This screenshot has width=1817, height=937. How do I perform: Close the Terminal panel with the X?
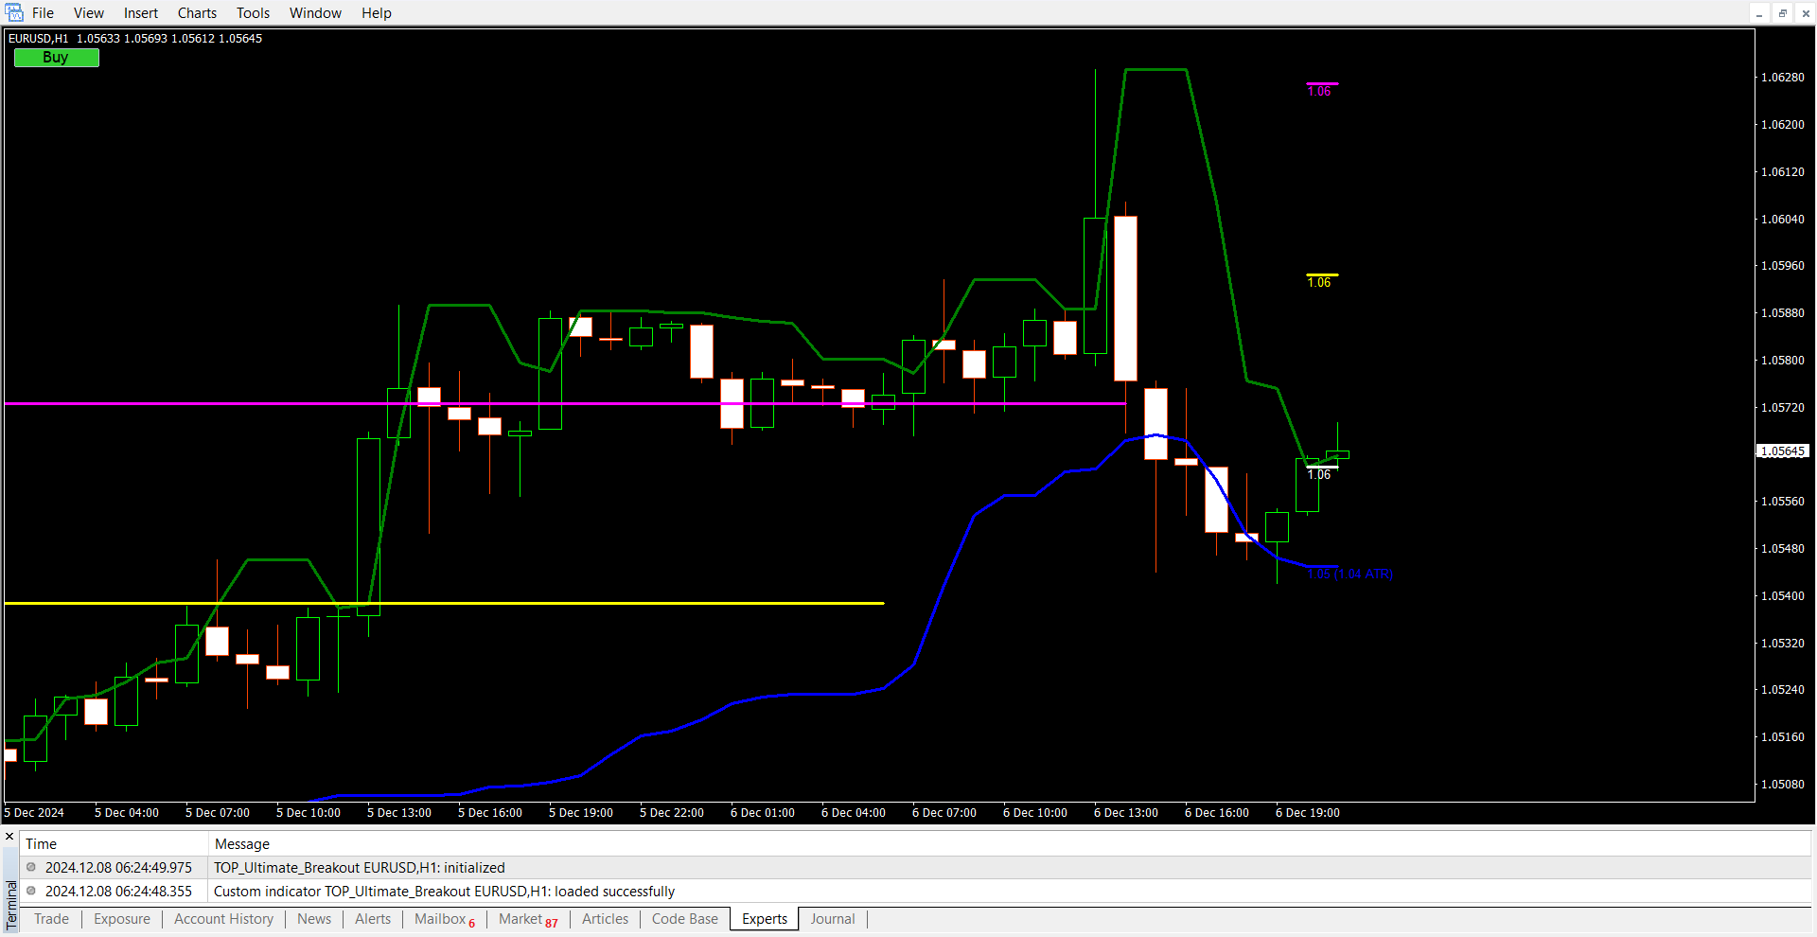tap(10, 837)
